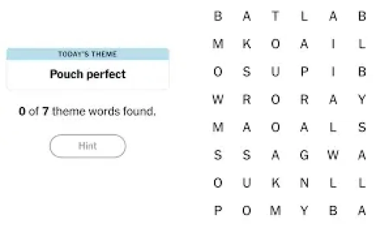Select the Y in the bottom row

pos(304,211)
